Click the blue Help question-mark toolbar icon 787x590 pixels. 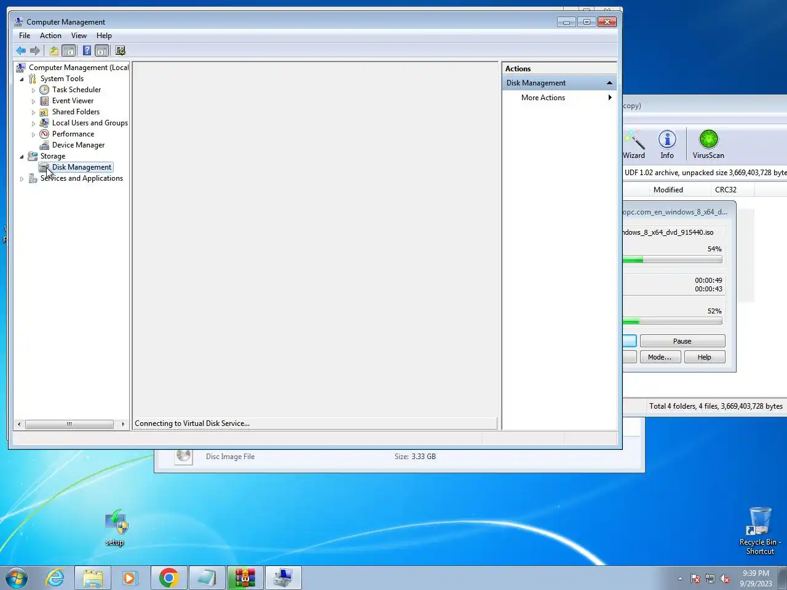click(87, 50)
